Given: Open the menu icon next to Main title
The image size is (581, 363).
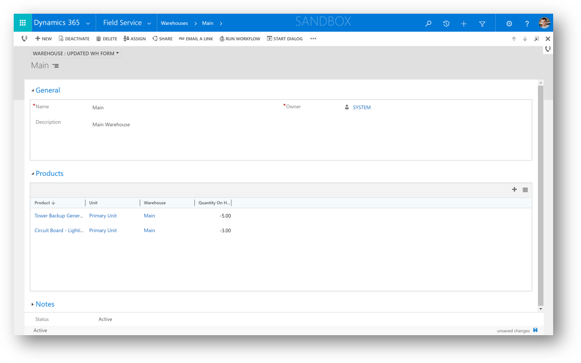Looking at the screenshot, I should pyautogui.click(x=56, y=66).
